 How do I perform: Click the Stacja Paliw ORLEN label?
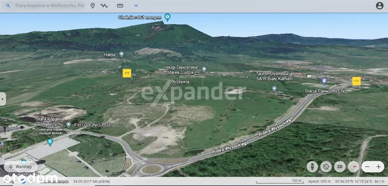click(x=324, y=91)
